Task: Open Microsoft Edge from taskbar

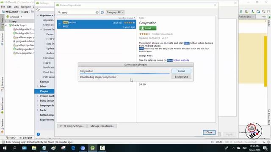Action: [x=73, y=148]
